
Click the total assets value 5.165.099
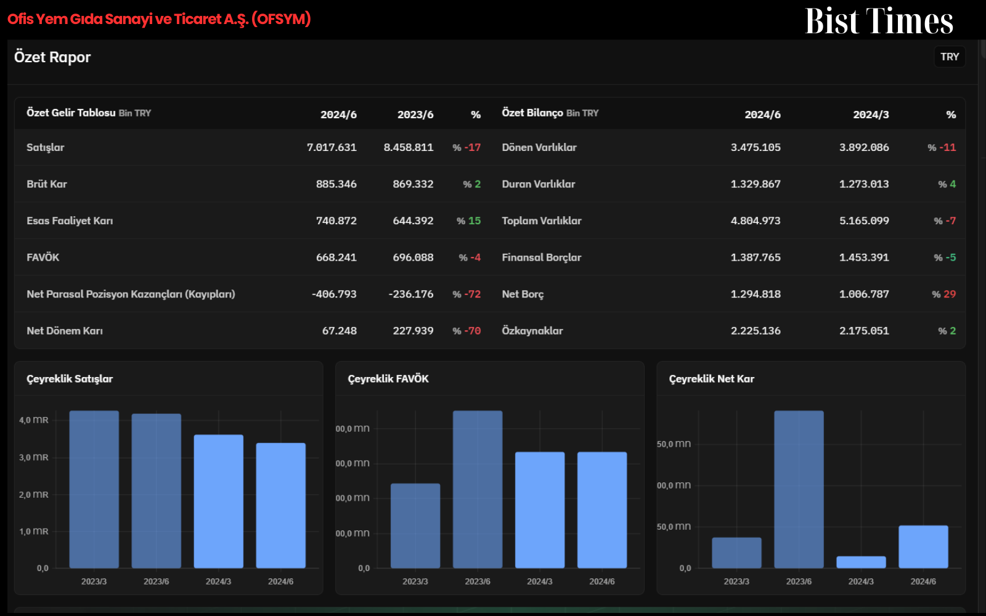(x=864, y=221)
